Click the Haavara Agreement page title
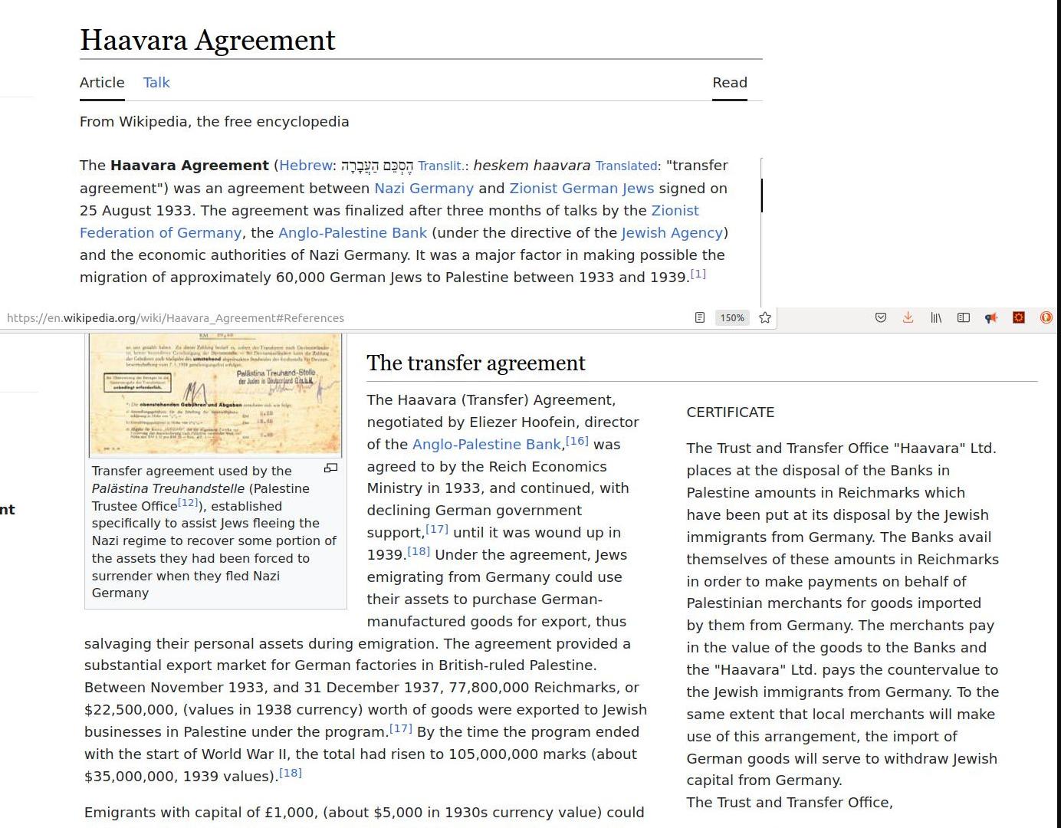 coord(208,40)
